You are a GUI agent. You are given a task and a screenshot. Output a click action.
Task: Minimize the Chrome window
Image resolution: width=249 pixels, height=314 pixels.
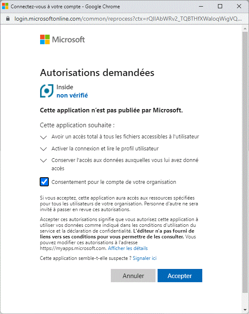[x=201, y=7]
